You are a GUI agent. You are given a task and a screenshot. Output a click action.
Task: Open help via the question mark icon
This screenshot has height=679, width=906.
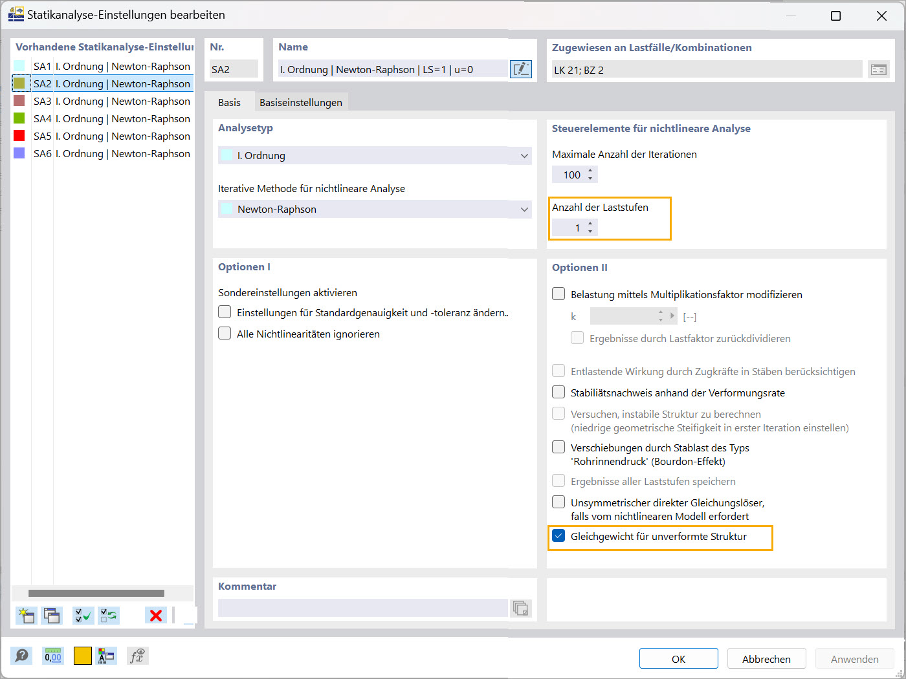[x=21, y=656]
